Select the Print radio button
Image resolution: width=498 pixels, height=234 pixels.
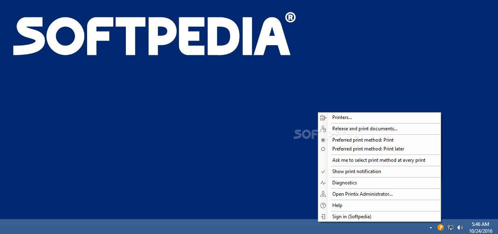pos(323,140)
